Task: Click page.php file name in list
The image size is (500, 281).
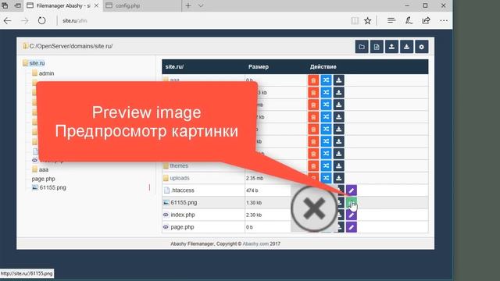Action: point(182,227)
